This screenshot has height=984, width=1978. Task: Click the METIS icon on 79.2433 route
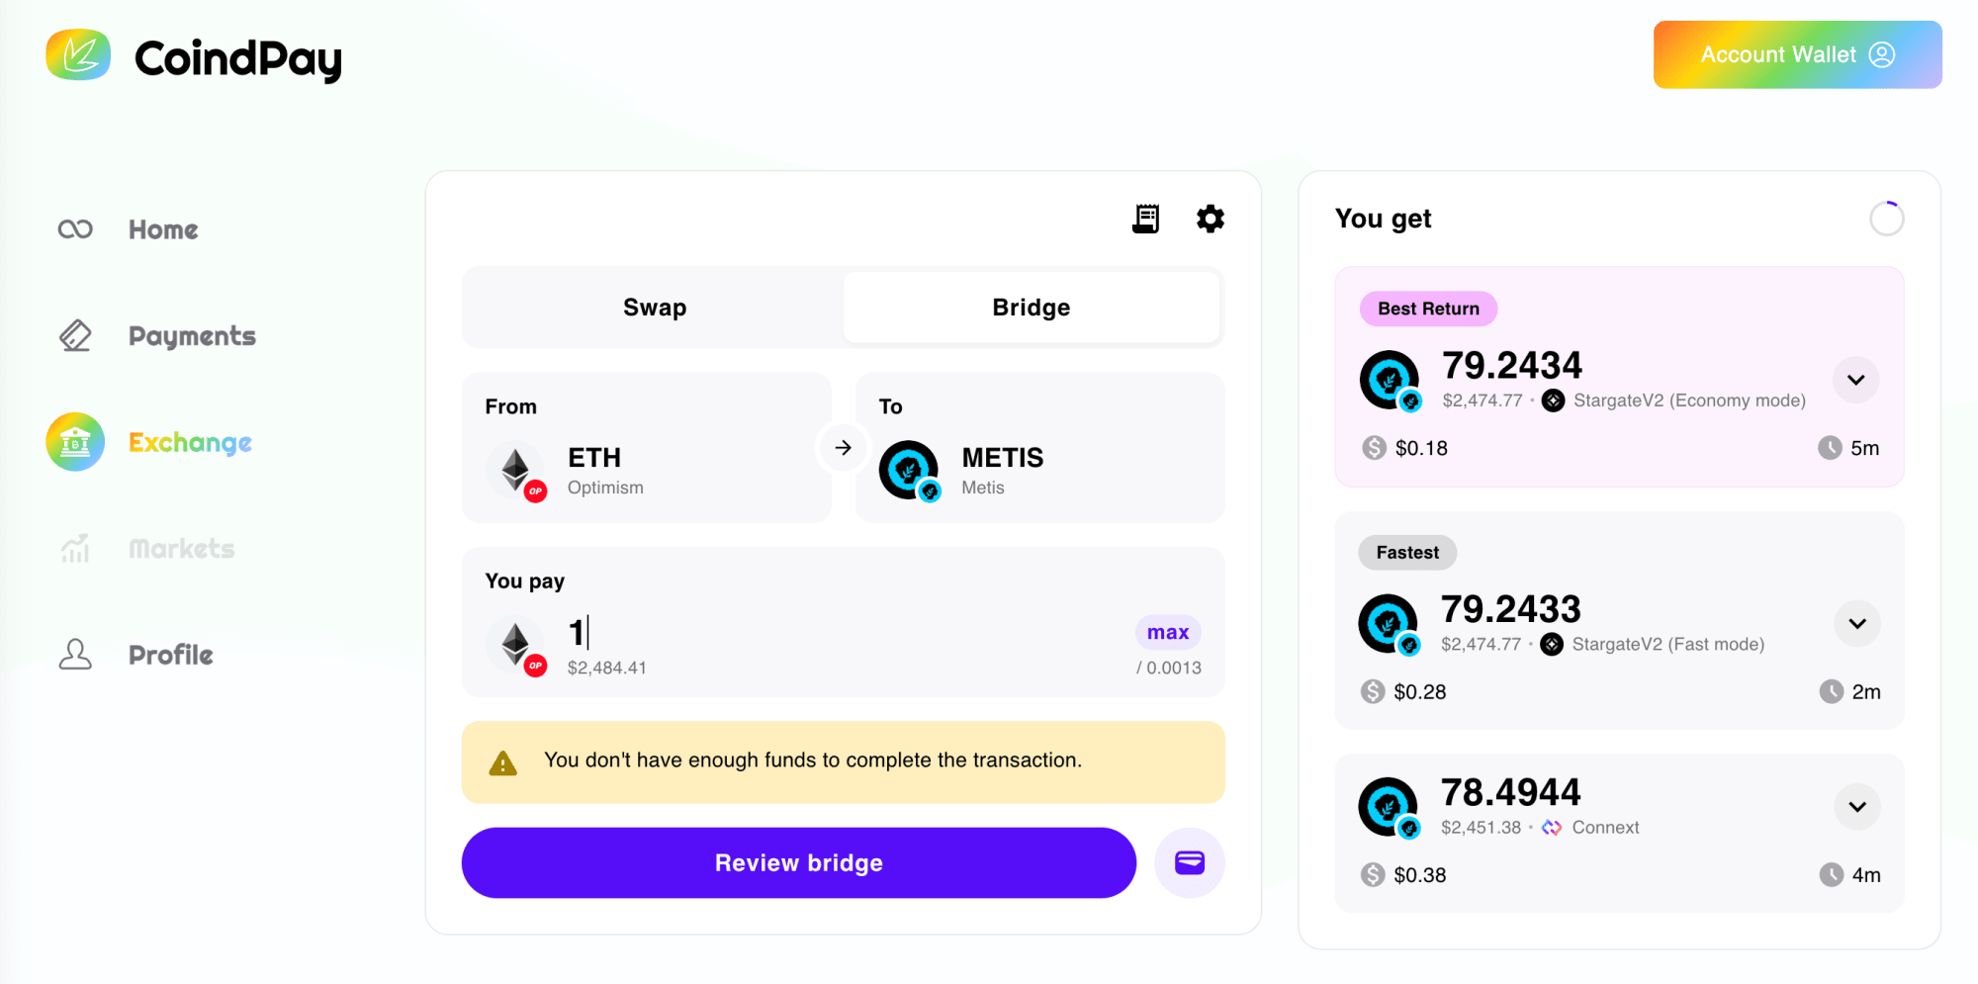pos(1388,623)
